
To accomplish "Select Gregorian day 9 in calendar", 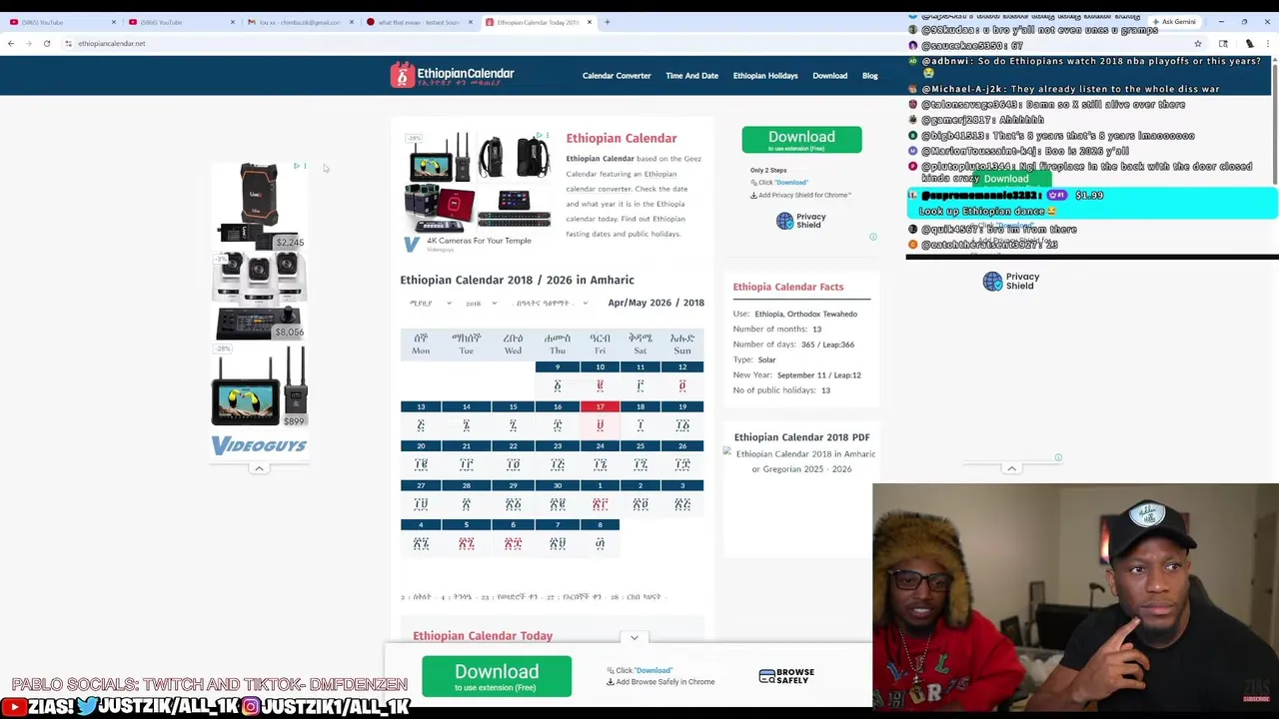I will (x=558, y=377).
